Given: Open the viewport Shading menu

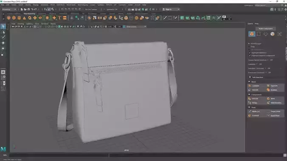Looking at the screenshot, I should point(21,24).
